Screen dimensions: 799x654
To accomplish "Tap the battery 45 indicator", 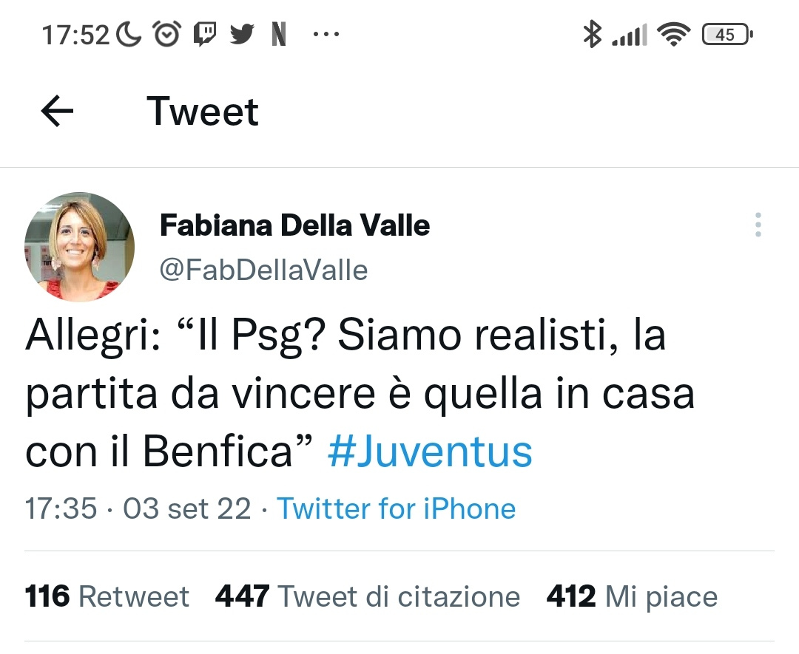I will point(727,35).
